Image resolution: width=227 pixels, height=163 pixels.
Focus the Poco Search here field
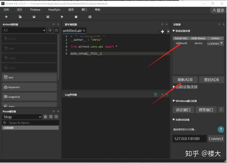(x=30, y=123)
